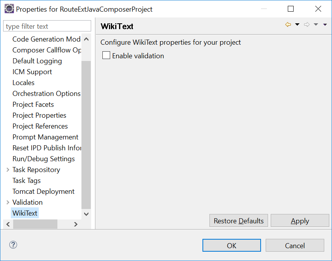Open Project References page
The width and height of the screenshot is (332, 261).
point(40,126)
